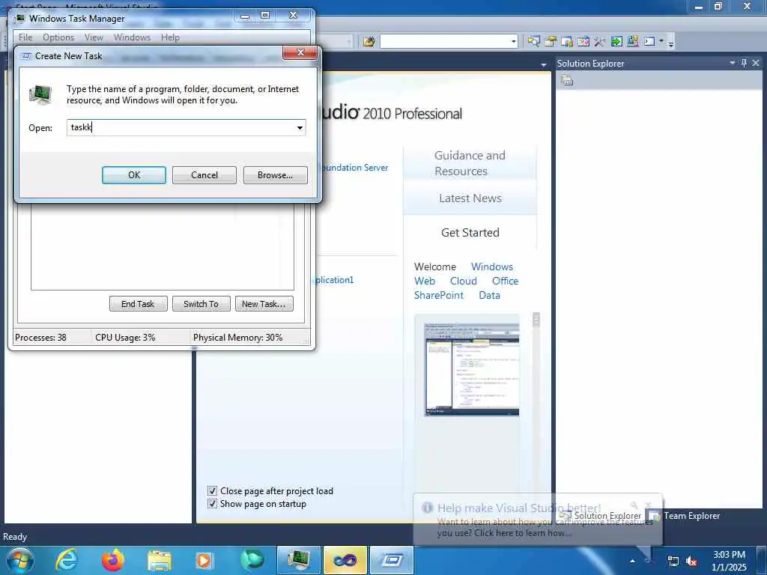Open Solution Explorer window position dropdown
This screenshot has width=767, height=575.
coord(733,63)
